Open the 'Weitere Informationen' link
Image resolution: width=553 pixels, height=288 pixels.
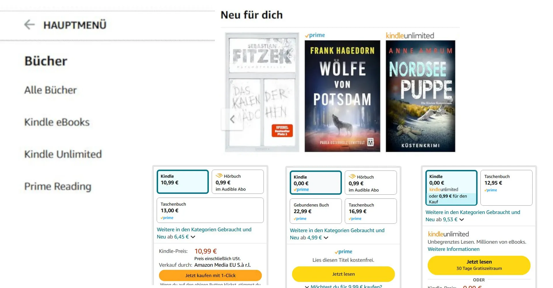454,249
